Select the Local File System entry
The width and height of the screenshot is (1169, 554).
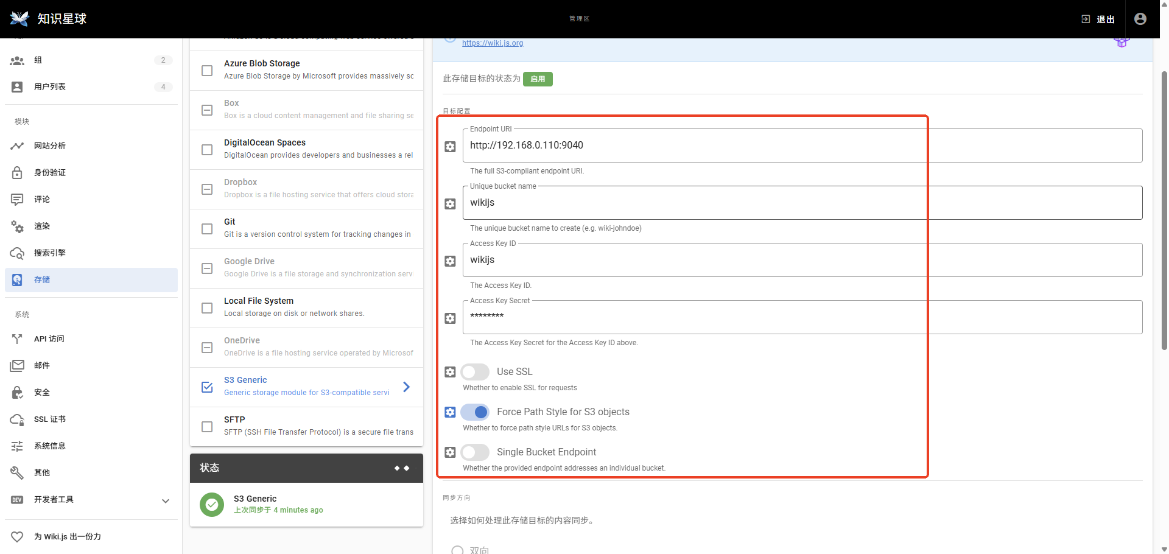point(306,308)
